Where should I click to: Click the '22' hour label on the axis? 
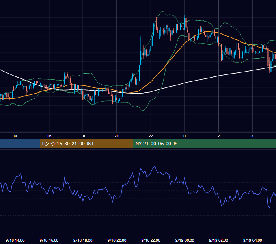tap(151, 136)
